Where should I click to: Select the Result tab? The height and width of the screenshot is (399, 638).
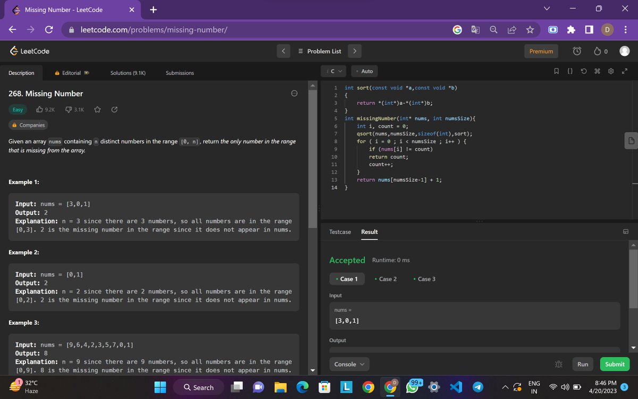370,232
